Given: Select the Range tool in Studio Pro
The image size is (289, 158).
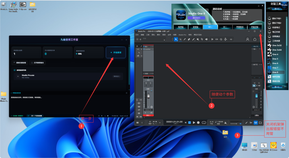Looking at the screenshot, I should click(180, 39).
